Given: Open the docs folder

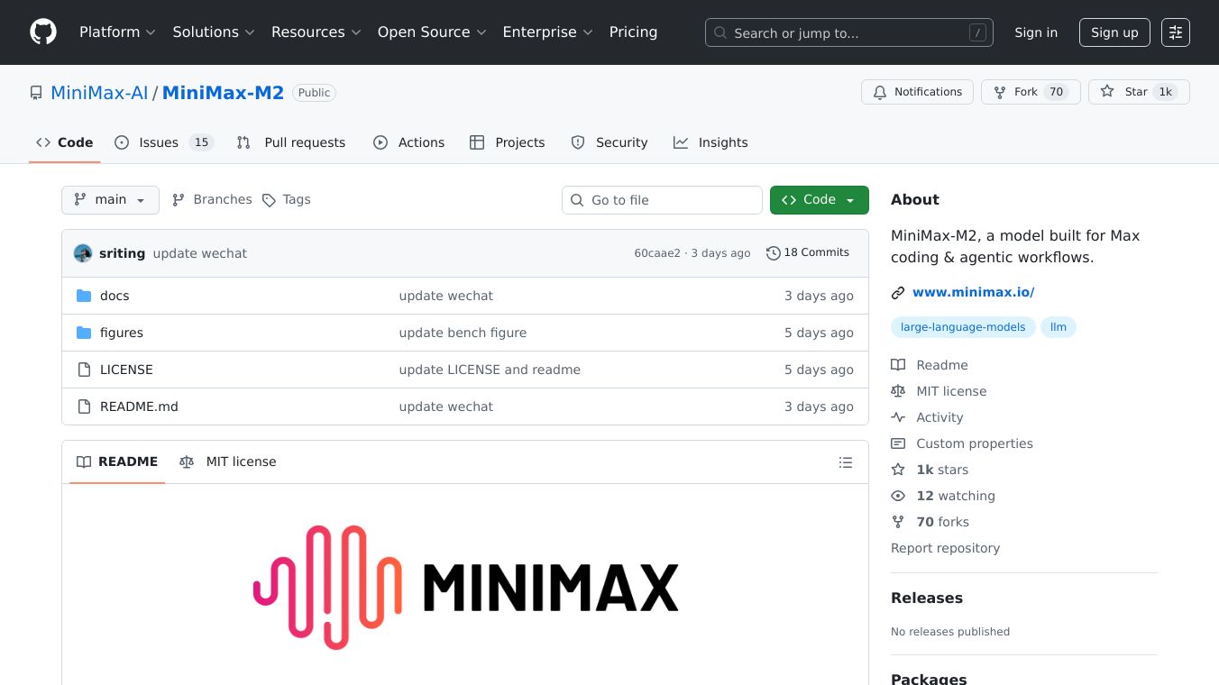Looking at the screenshot, I should point(115,296).
